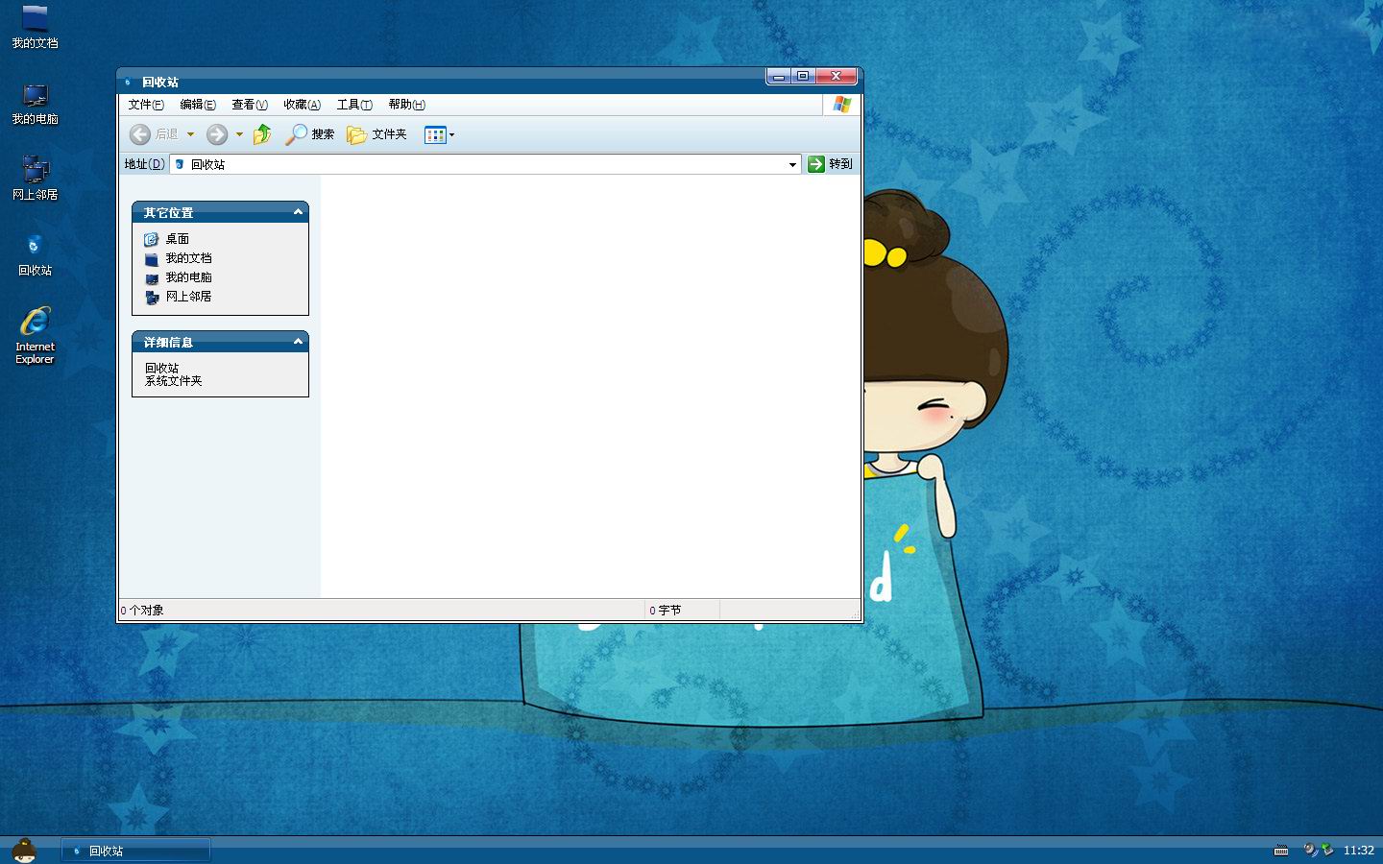Click 系统文件夹 details text
The height and width of the screenshot is (864, 1383).
[174, 381]
